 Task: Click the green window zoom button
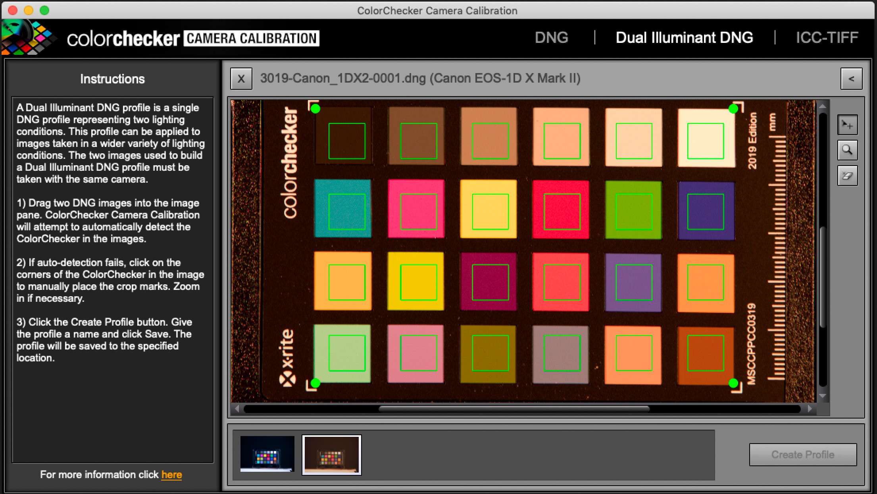point(44,10)
